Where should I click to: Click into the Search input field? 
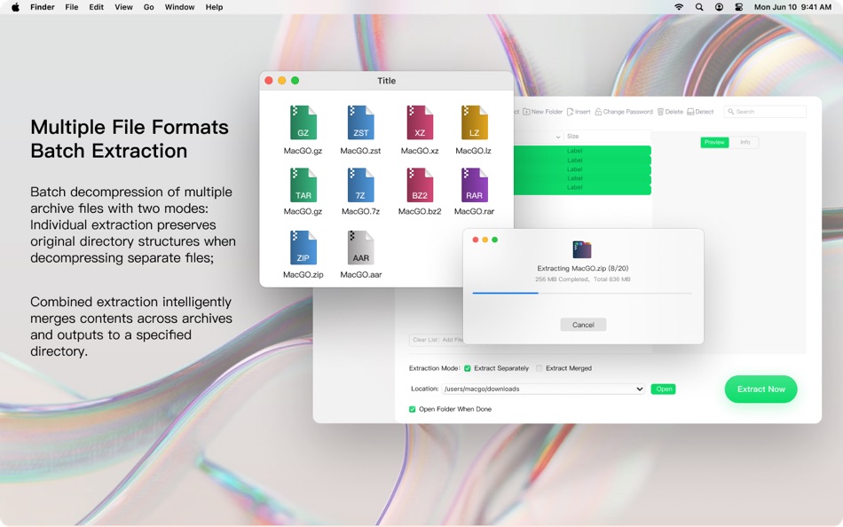(x=765, y=112)
